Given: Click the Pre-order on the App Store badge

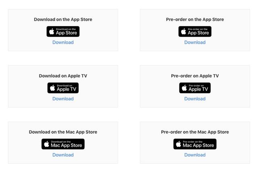Looking at the screenshot, I should click(195, 31).
